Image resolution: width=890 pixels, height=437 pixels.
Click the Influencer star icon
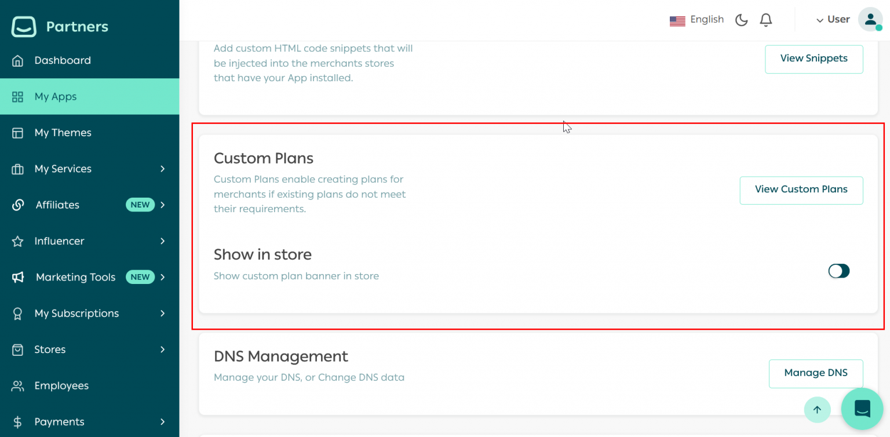19,241
